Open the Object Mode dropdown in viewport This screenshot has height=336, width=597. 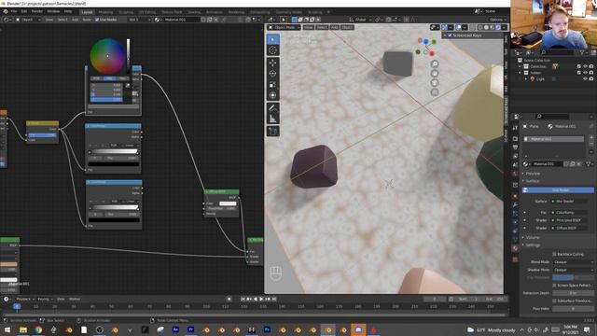[x=284, y=27]
